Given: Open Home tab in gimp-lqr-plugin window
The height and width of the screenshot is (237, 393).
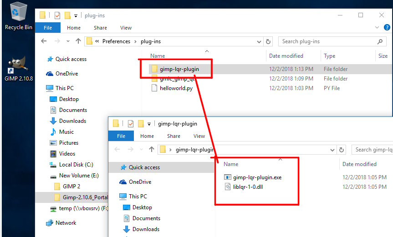Looking at the screenshot, I should 147,136.
